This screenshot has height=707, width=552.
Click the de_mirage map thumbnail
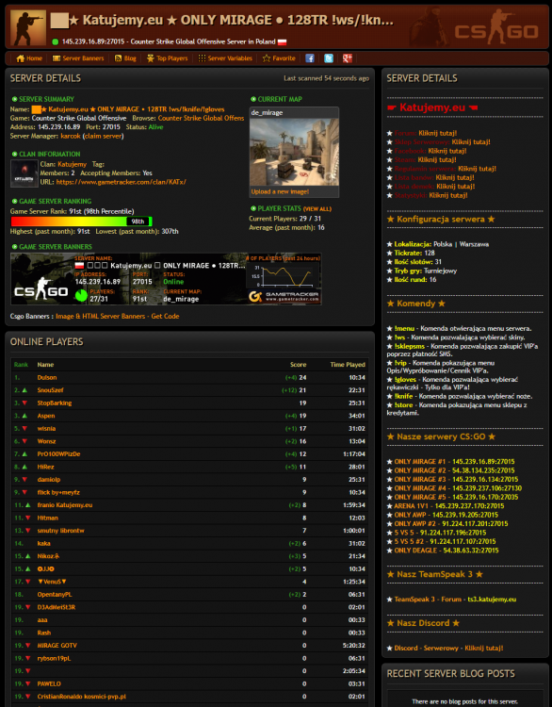coord(294,152)
